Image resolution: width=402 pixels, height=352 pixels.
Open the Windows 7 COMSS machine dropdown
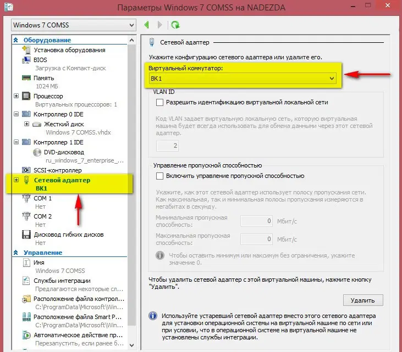[74, 25]
